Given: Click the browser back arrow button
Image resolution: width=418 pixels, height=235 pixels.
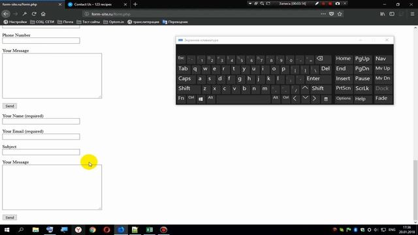Looking at the screenshot, I should coord(6,14).
